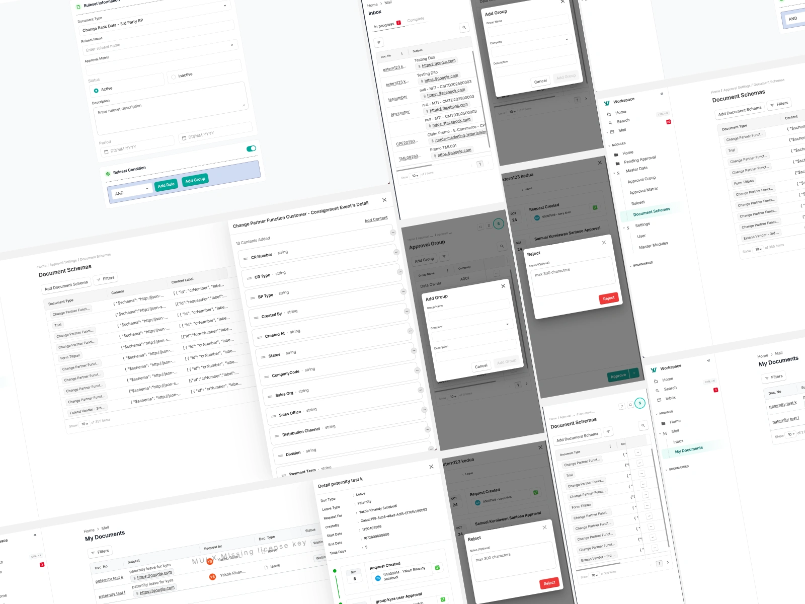Click Filters on the My Documents page with the Request by column

pos(101,552)
